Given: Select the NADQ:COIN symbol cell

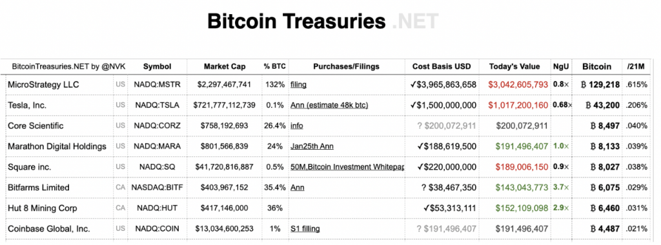Looking at the screenshot, I should tap(158, 229).
